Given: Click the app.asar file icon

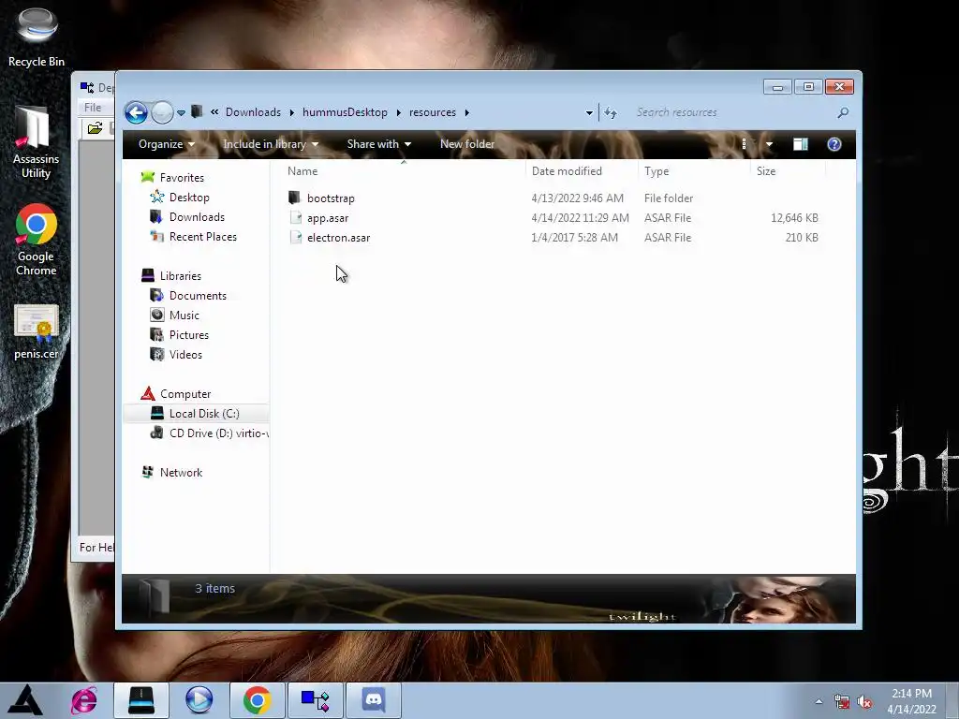Looking at the screenshot, I should coord(295,217).
